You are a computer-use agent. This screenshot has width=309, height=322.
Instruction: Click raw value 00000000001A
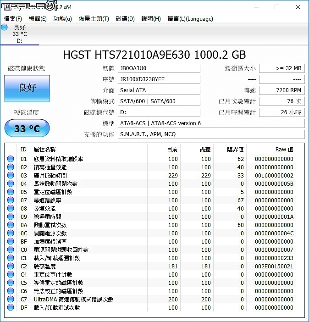click(274, 217)
